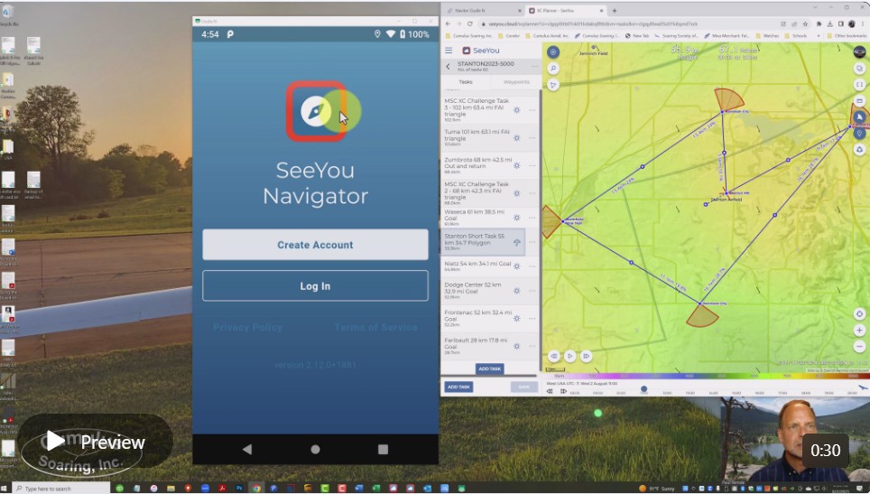Click the weather icon for Nietz task
Screen dimensions: 870x494
516,266
